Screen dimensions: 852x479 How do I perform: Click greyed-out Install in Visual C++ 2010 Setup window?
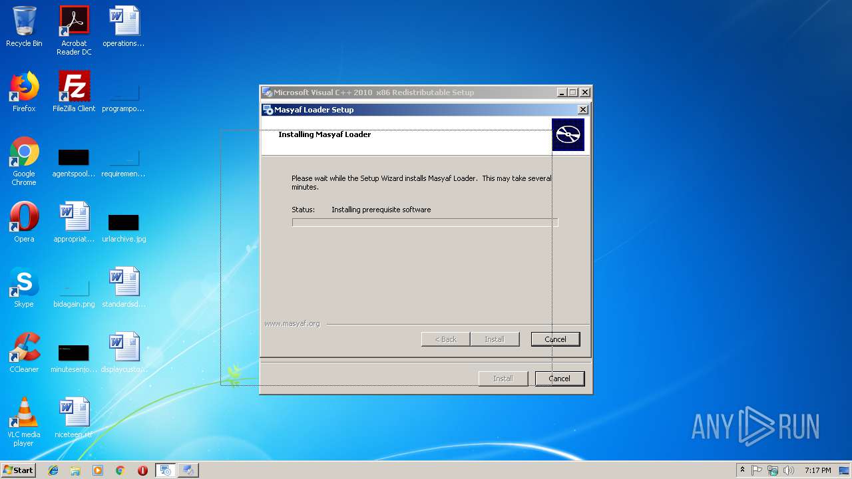click(503, 379)
